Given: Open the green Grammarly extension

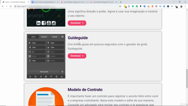Looking at the screenshot, I should [x=133, y=6].
